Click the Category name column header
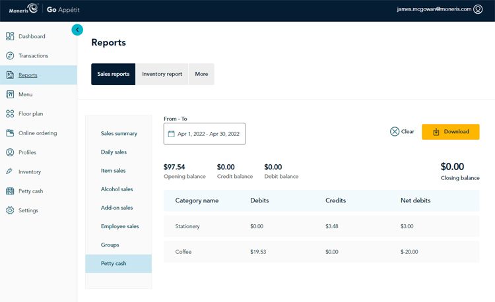This screenshot has height=302, width=495. point(197,200)
